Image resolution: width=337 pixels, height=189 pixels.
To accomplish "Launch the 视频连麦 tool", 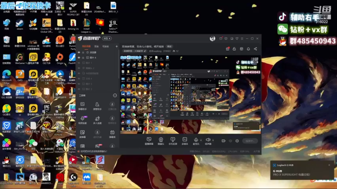I will pyautogui.click(x=82, y=120).
